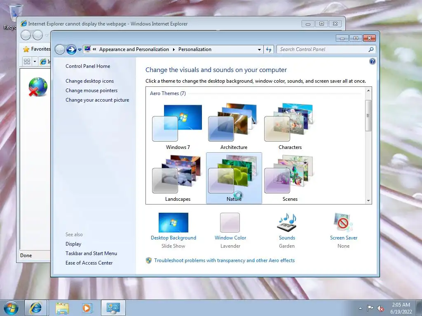
Task: Click the Screen Saver link text
Action: (x=344, y=238)
